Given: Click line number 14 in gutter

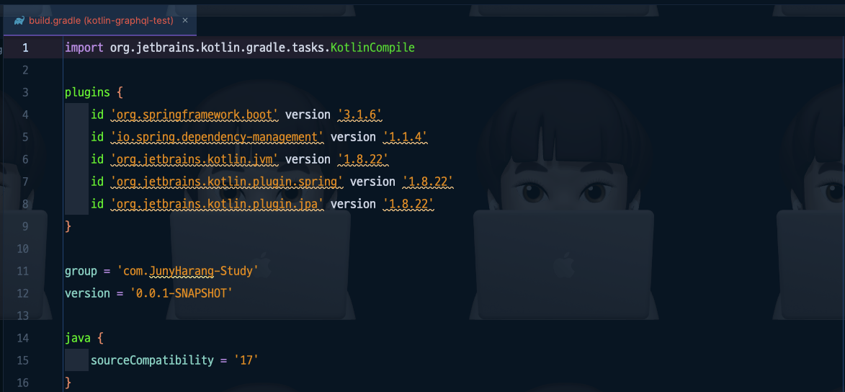Looking at the screenshot, I should click(x=22, y=338).
